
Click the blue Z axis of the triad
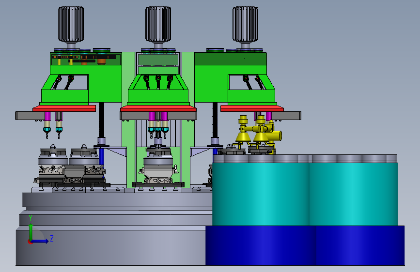tap(40, 241)
